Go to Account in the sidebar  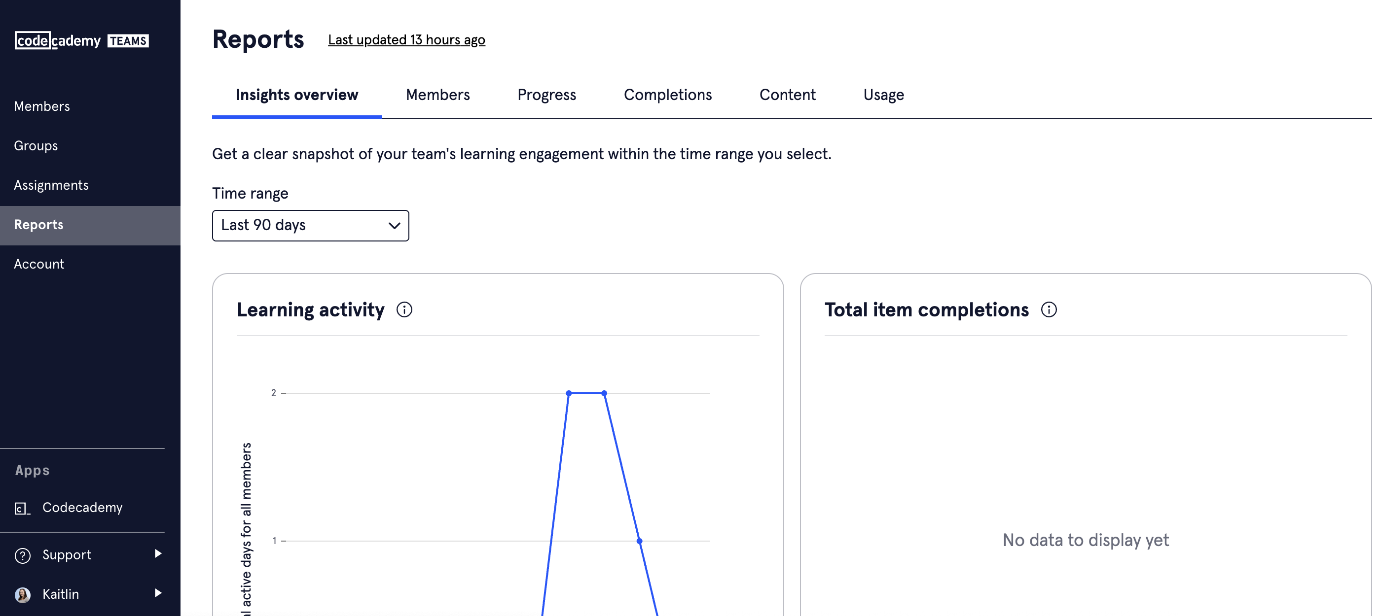[38, 264]
